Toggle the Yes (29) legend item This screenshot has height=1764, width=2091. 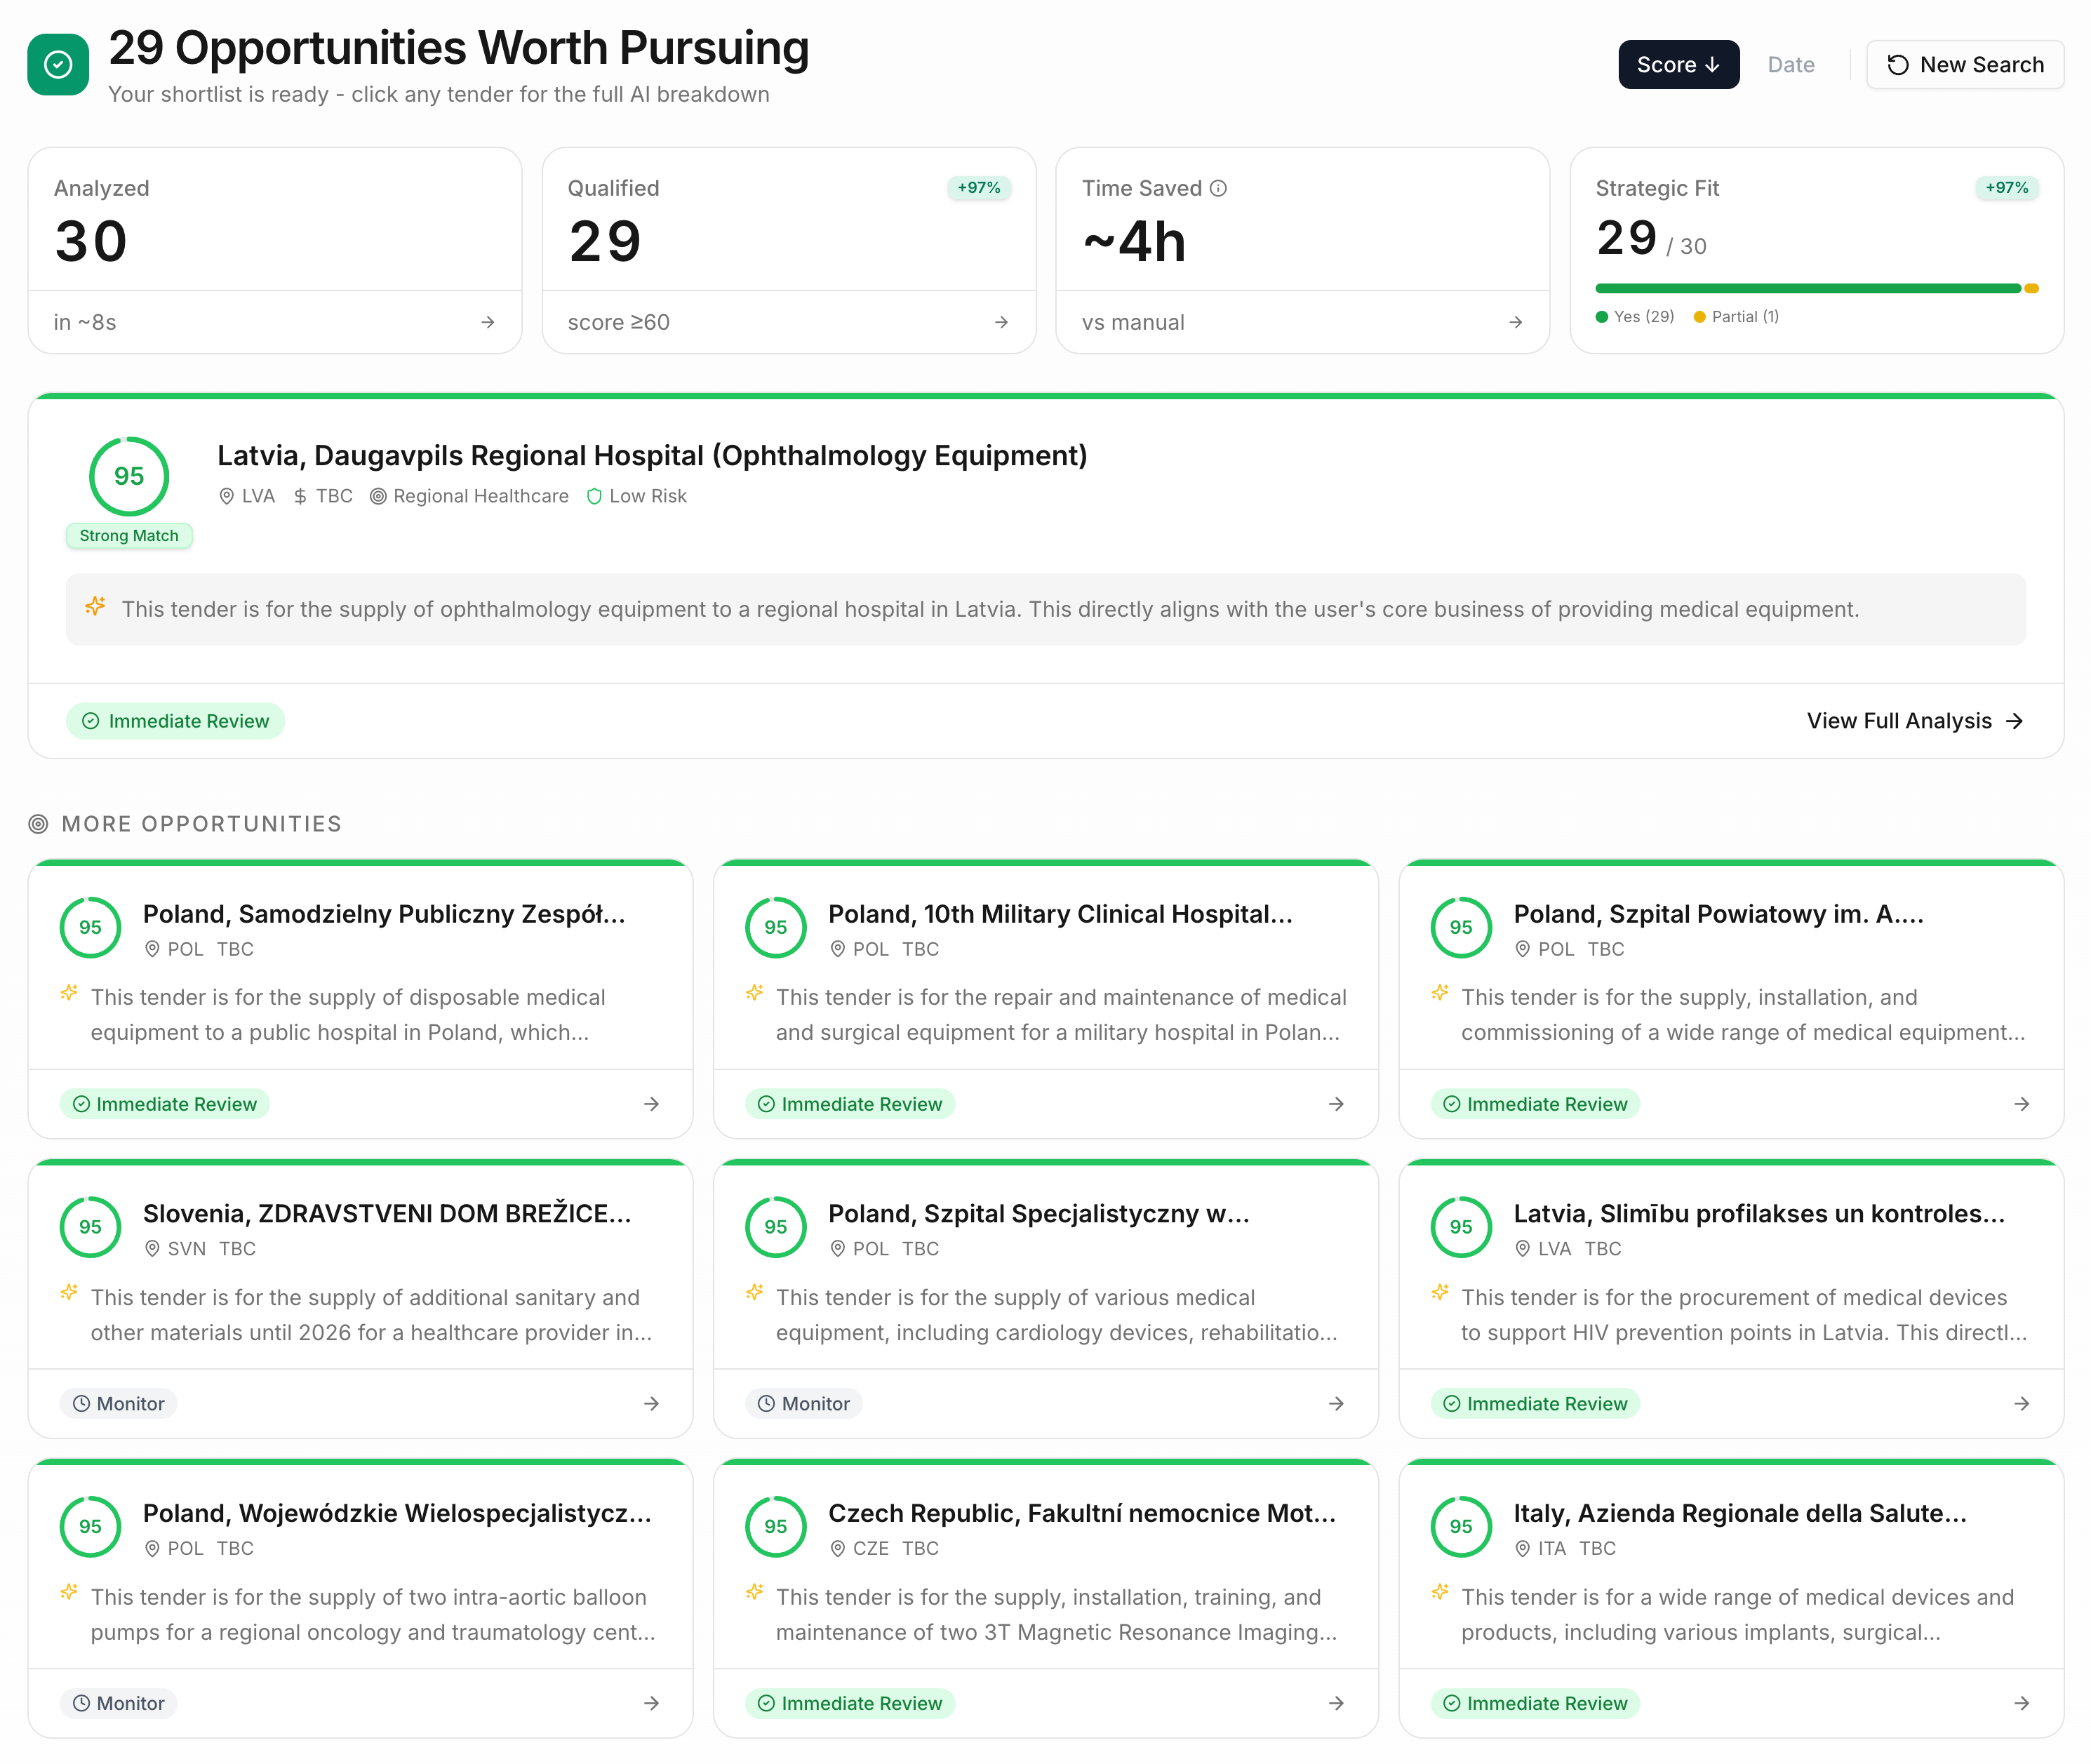click(x=1635, y=317)
